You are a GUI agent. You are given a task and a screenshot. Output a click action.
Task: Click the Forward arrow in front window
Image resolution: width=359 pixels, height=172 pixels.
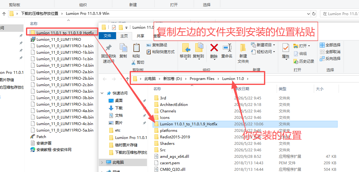114,79
